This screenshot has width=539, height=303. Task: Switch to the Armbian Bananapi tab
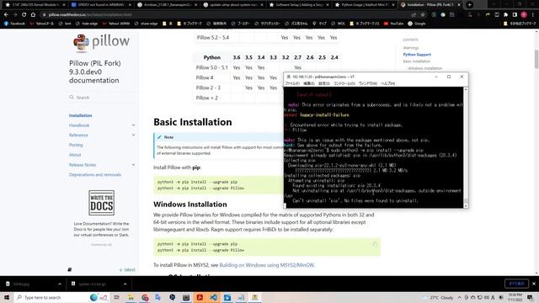(167, 5)
